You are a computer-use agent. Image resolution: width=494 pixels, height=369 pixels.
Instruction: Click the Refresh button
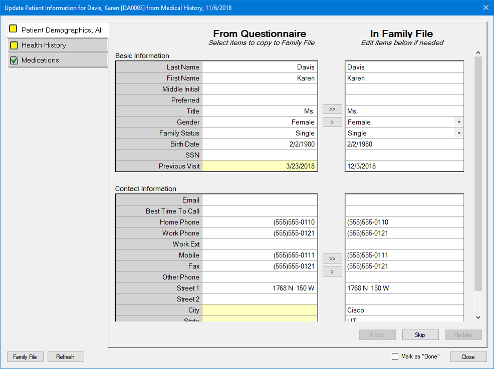tap(66, 356)
